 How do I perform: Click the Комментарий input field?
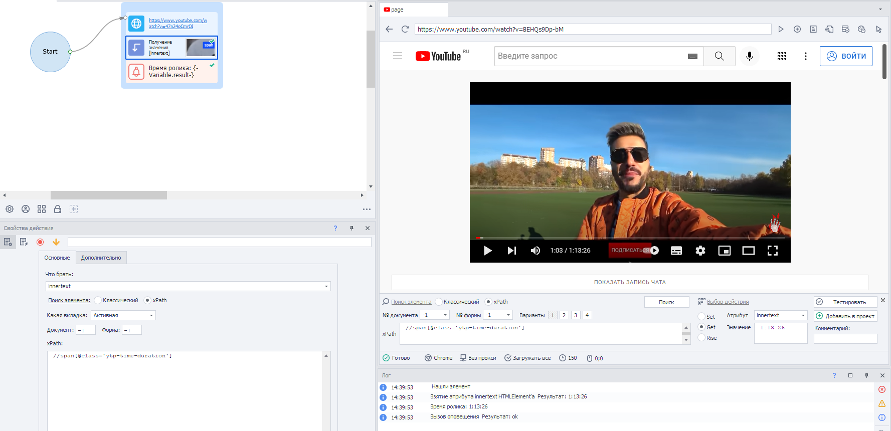click(x=845, y=339)
